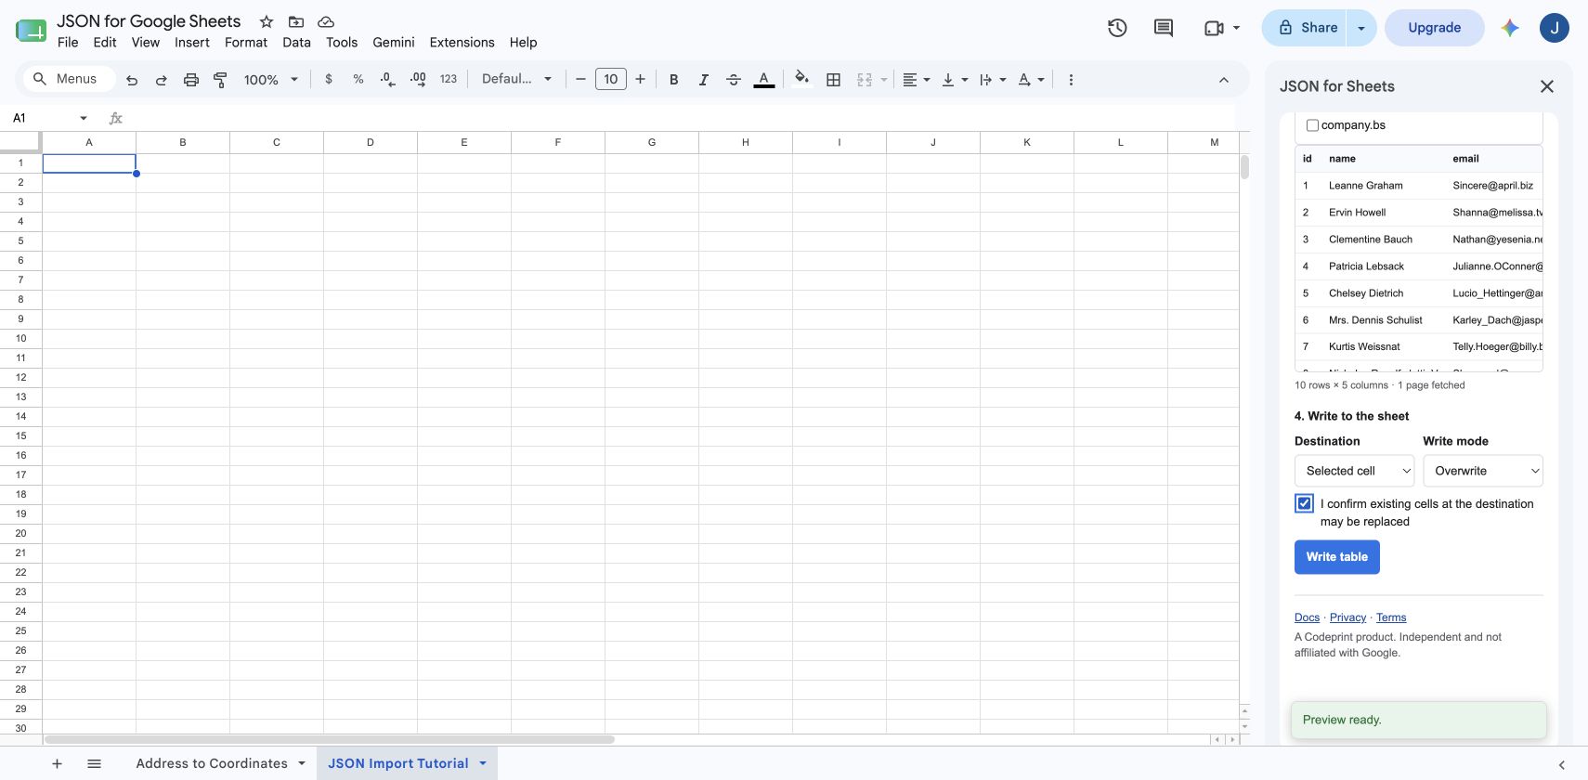Increase decimal places in the toolbar

pos(418,80)
